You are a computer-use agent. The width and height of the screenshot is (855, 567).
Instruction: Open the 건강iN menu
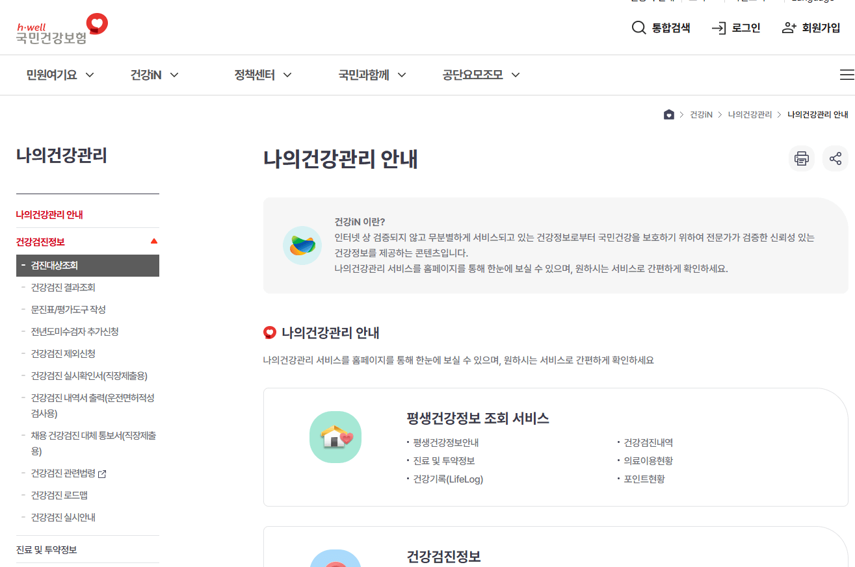click(x=147, y=75)
